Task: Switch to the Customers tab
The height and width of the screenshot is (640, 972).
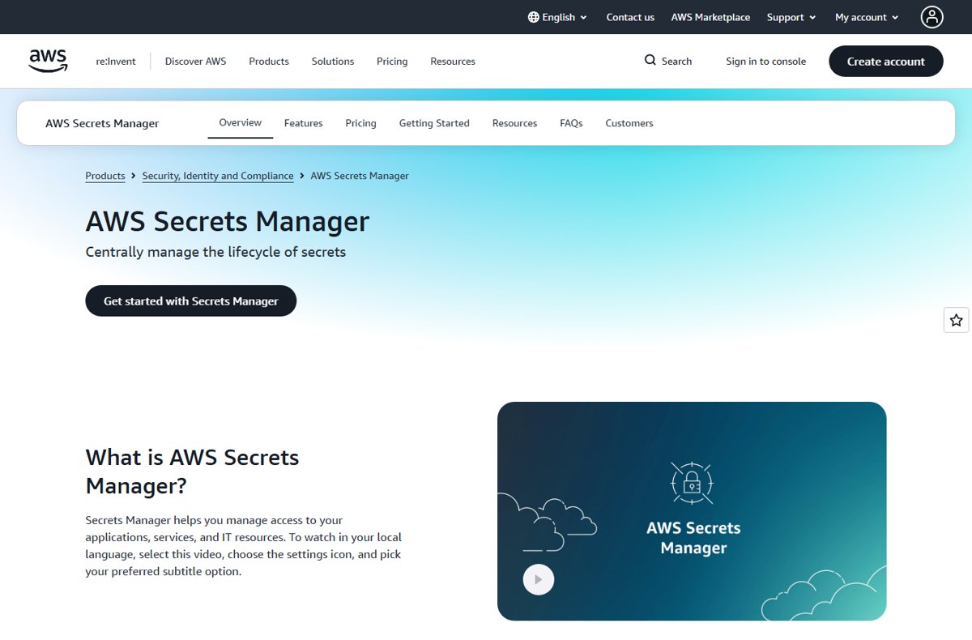Action: tap(629, 123)
